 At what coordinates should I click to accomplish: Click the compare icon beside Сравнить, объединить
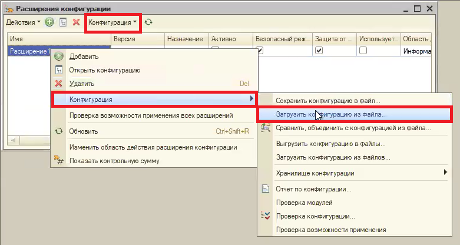266,128
